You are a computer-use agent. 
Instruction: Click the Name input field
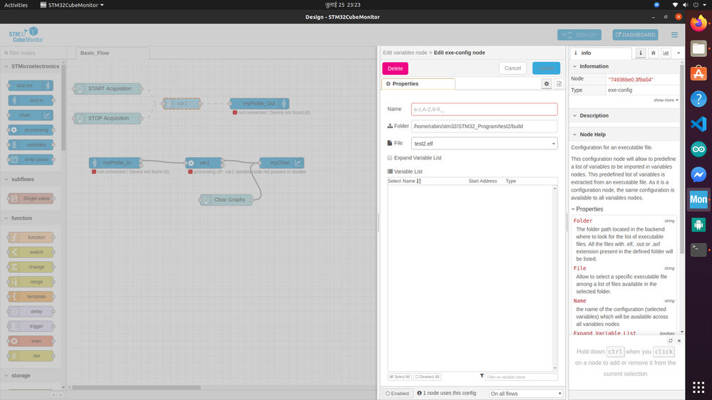pos(484,110)
